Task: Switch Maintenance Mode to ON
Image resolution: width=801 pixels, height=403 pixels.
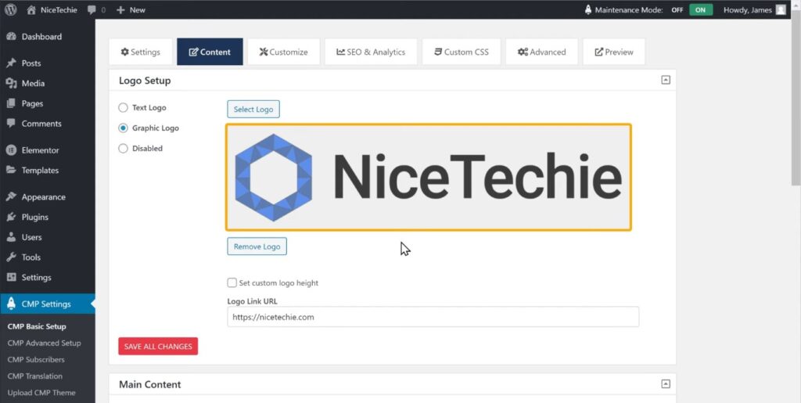Action: pyautogui.click(x=700, y=9)
